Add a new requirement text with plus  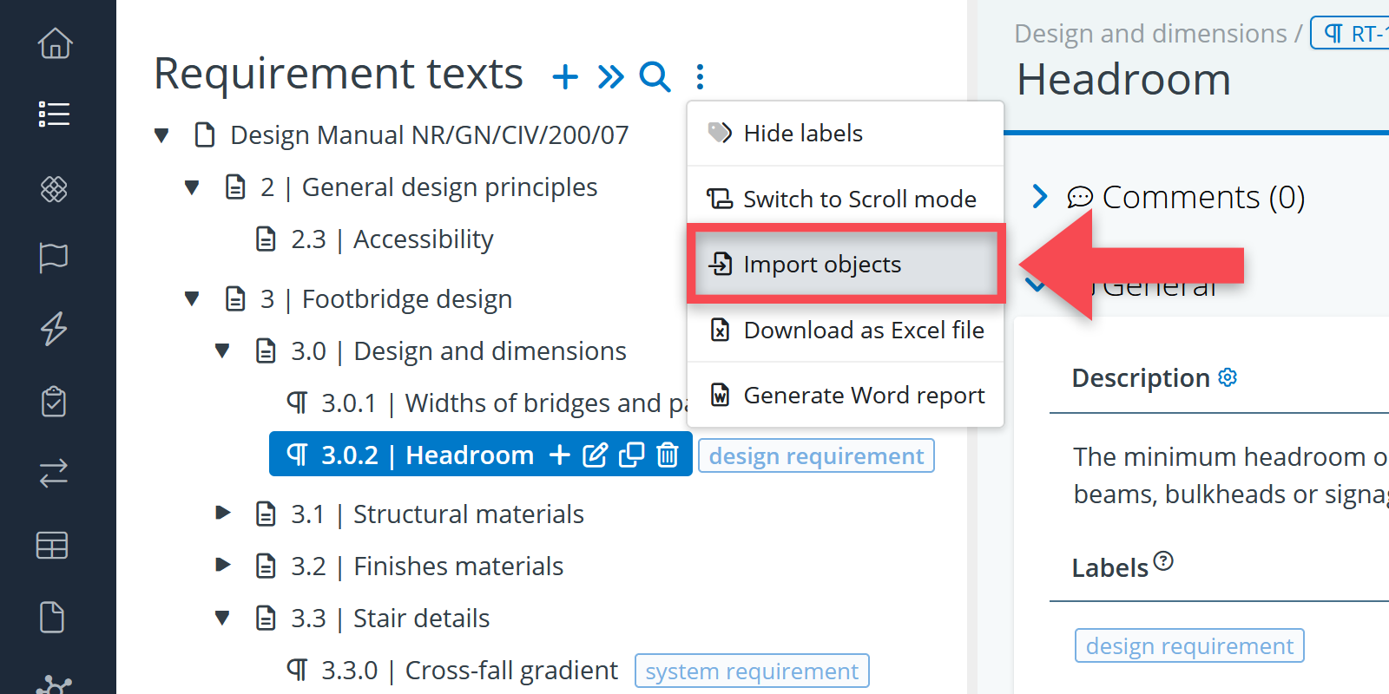[565, 77]
